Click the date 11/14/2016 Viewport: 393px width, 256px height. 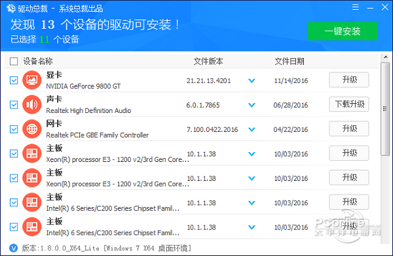291,81
